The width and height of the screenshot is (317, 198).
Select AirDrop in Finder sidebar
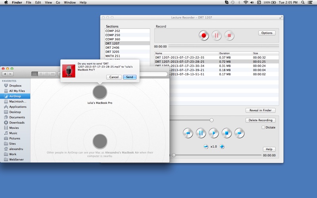15,96
